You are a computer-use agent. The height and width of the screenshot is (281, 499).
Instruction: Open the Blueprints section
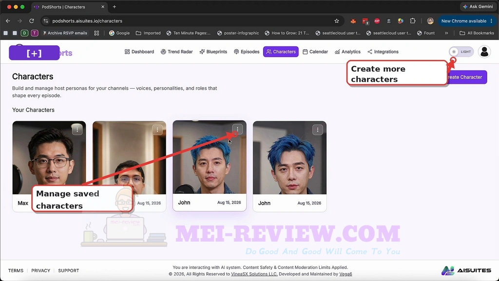coord(213,52)
